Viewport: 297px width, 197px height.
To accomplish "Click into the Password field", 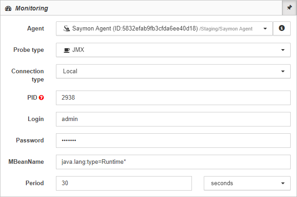I will pos(173,141).
